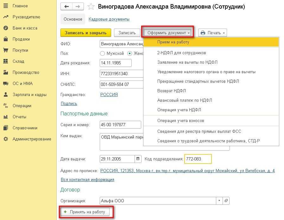
Task: Choose Операция учета НДФЛ item
Action: coord(211,110)
